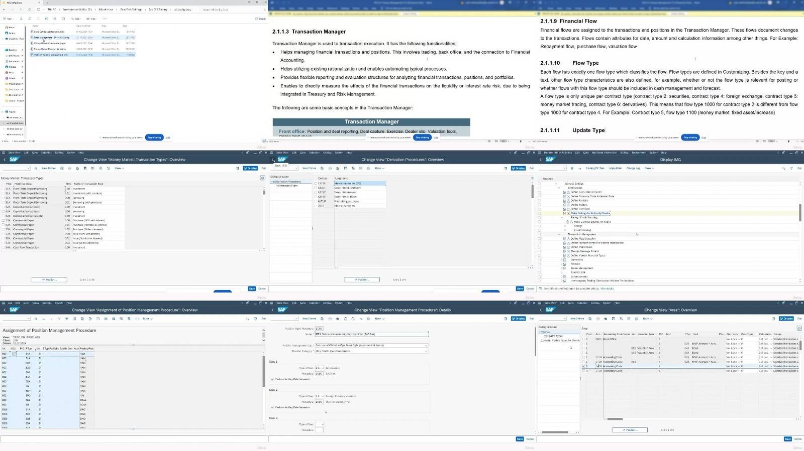Image resolution: width=804 pixels, height=451 pixels.
Task: Toggle Step 2 Perform for Key Date Valuation
Action: [272, 407]
